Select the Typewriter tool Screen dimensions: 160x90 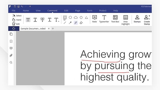point(104,19)
